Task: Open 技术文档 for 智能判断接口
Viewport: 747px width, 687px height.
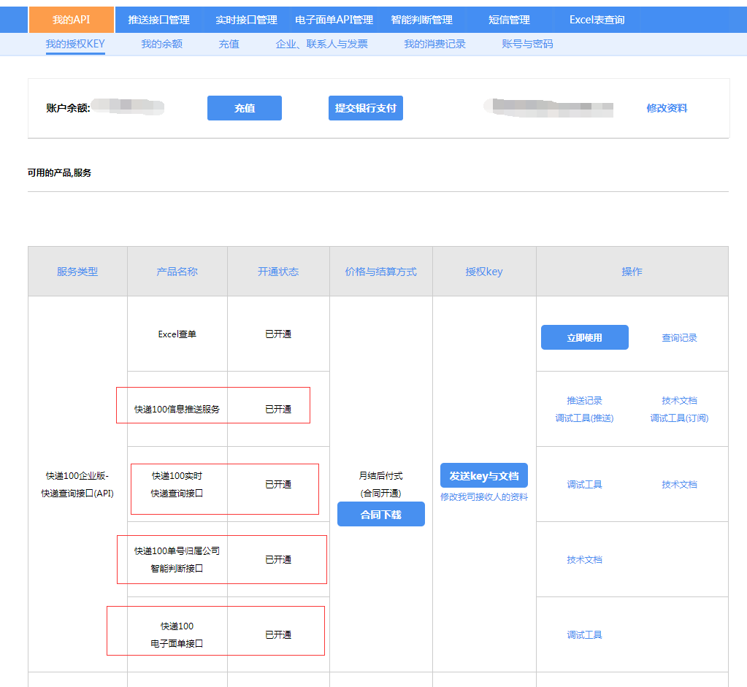Action: [x=585, y=559]
